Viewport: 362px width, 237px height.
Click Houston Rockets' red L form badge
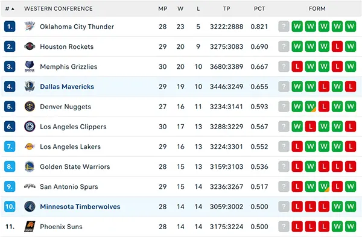(337, 46)
